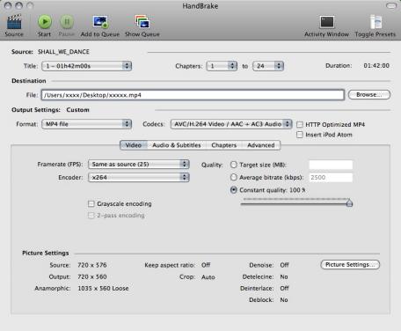Viewport: 401px width, 331px height.
Task: Click the Toggle Presets icon
Action: (375, 22)
